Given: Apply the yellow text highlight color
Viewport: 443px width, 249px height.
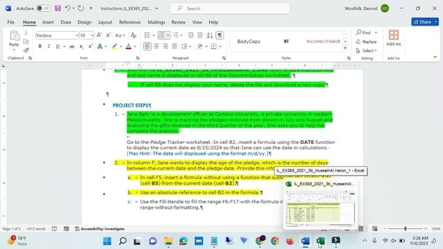Looking at the screenshot, I should [x=114, y=46].
